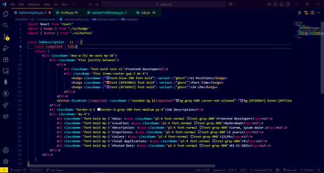Run the code with play button
The width and height of the screenshot is (324, 173).
tap(300, 13)
